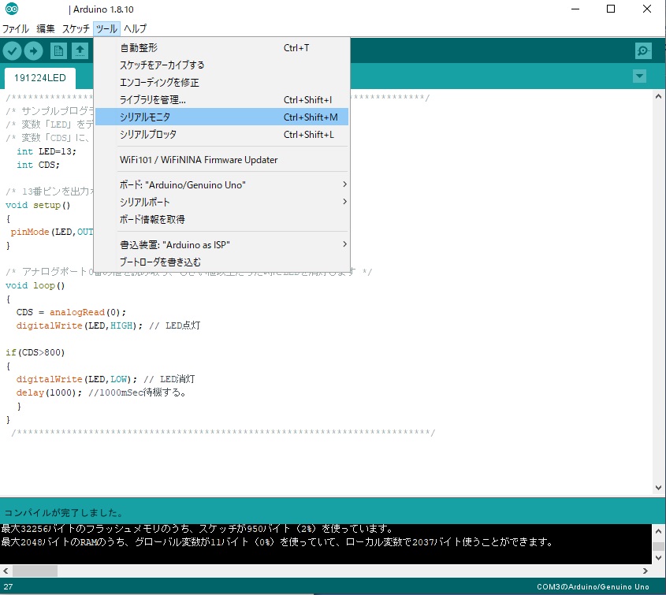This screenshot has height=595, width=666.
Task: Click the Open sketch toolbar icon
Action: [x=80, y=51]
